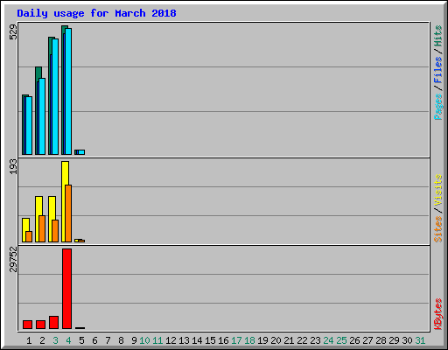Viewport: 448px width, 350px height.
Task: Click green day number 3 on the axis
Action: (55, 340)
